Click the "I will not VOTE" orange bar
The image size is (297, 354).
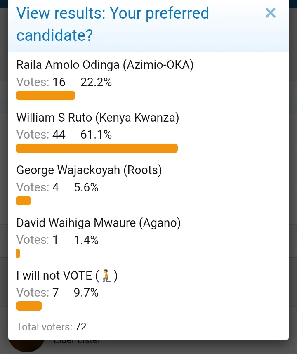pos(29,306)
